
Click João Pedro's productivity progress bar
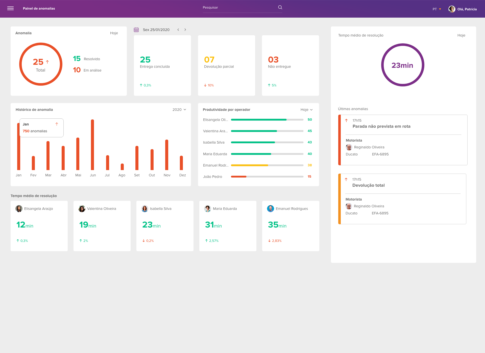pos(267,177)
